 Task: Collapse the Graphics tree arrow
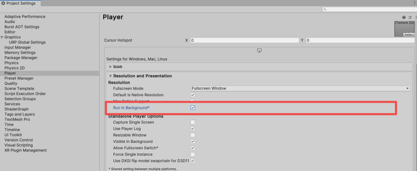pyautogui.click(x=2, y=37)
